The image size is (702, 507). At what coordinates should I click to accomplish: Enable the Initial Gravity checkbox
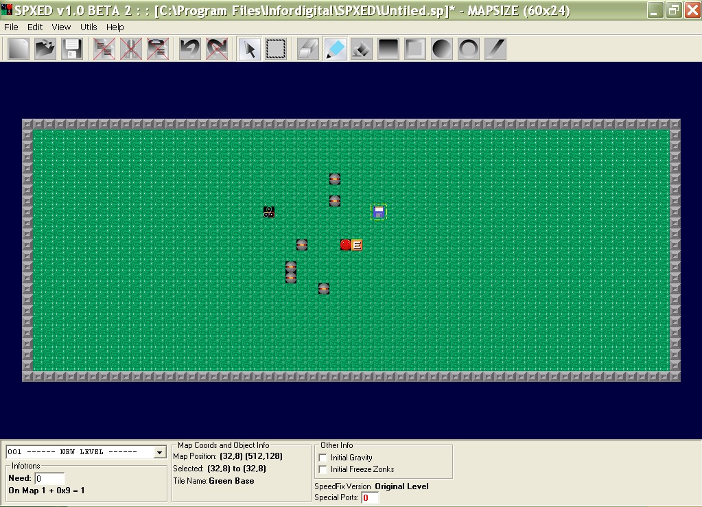coord(323,458)
